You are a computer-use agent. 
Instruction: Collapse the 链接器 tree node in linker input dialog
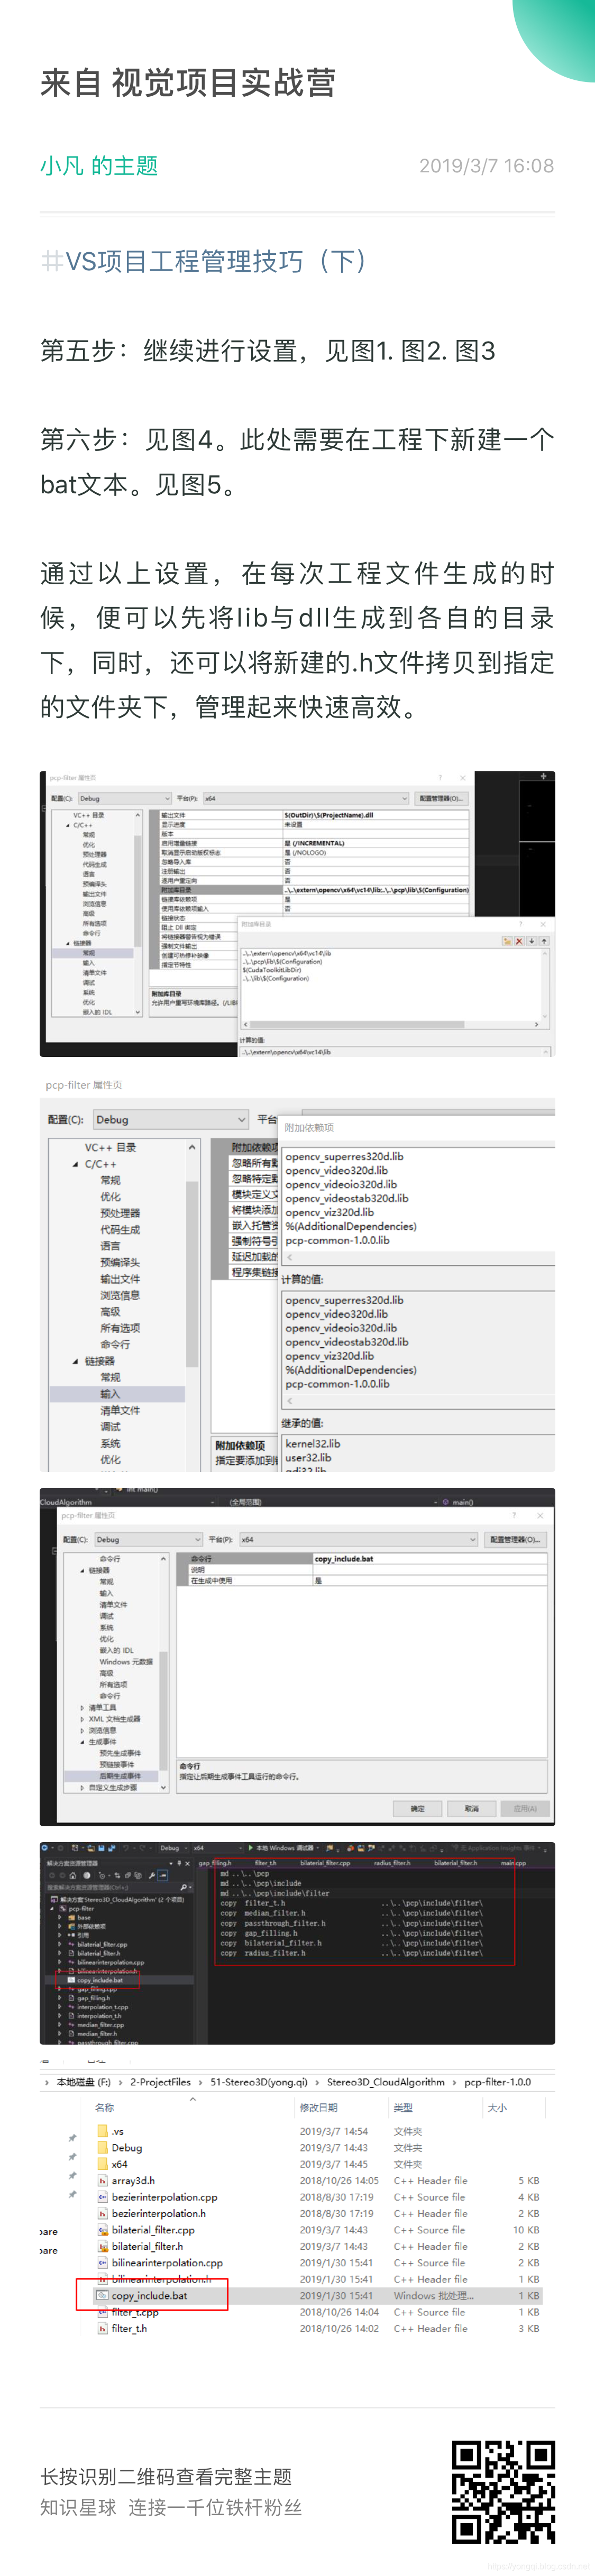coord(75,1361)
